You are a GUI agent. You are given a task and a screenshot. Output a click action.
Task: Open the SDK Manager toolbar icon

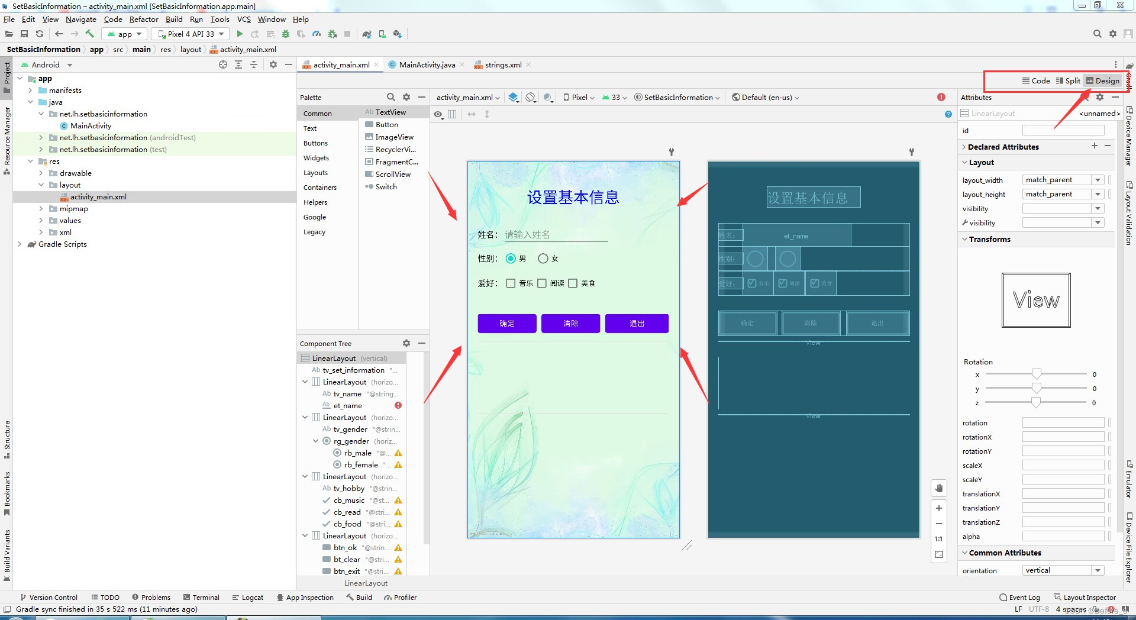pos(398,34)
